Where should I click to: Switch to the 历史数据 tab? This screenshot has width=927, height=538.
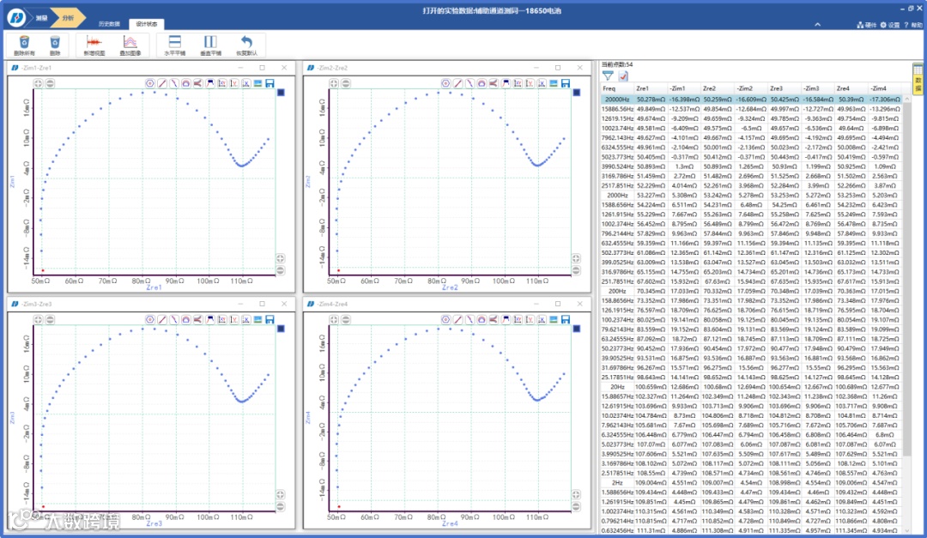click(x=109, y=24)
